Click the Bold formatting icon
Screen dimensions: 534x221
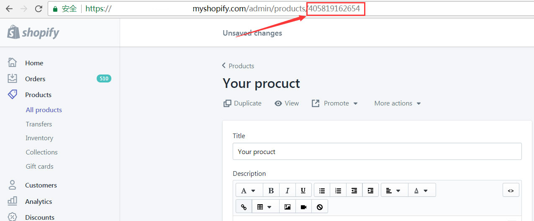pos(271,190)
